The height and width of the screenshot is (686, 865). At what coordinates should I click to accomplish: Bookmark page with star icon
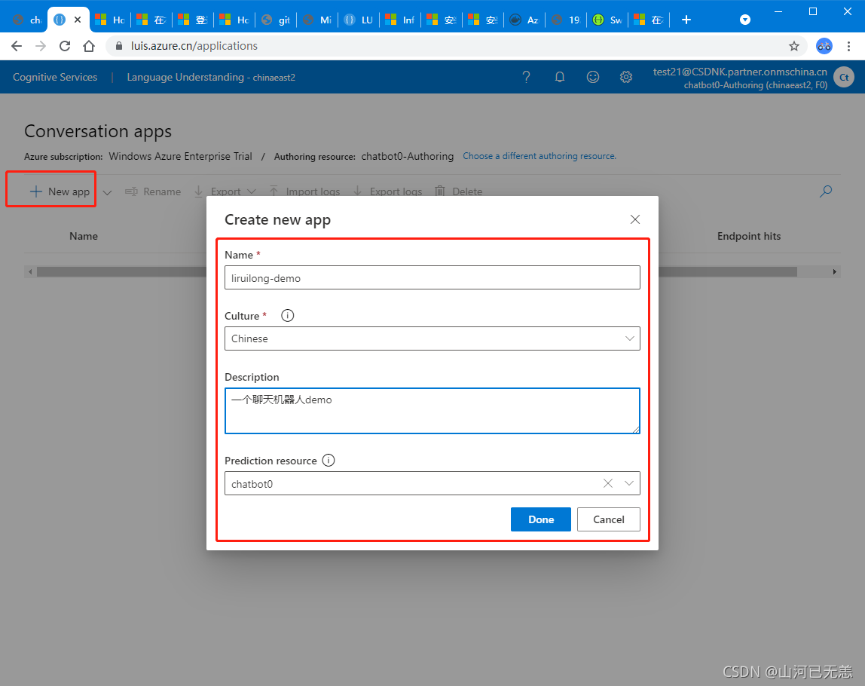click(x=794, y=46)
